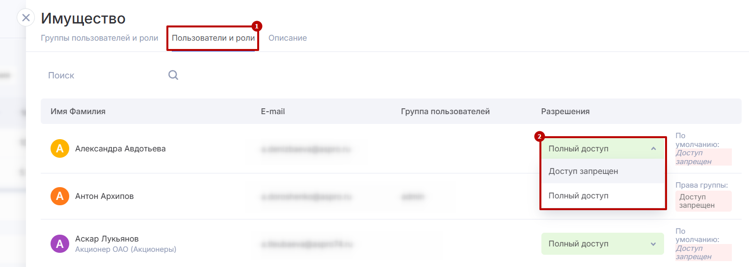
Task: Click the Аскар Лукьянов user name
Action: (x=107, y=239)
